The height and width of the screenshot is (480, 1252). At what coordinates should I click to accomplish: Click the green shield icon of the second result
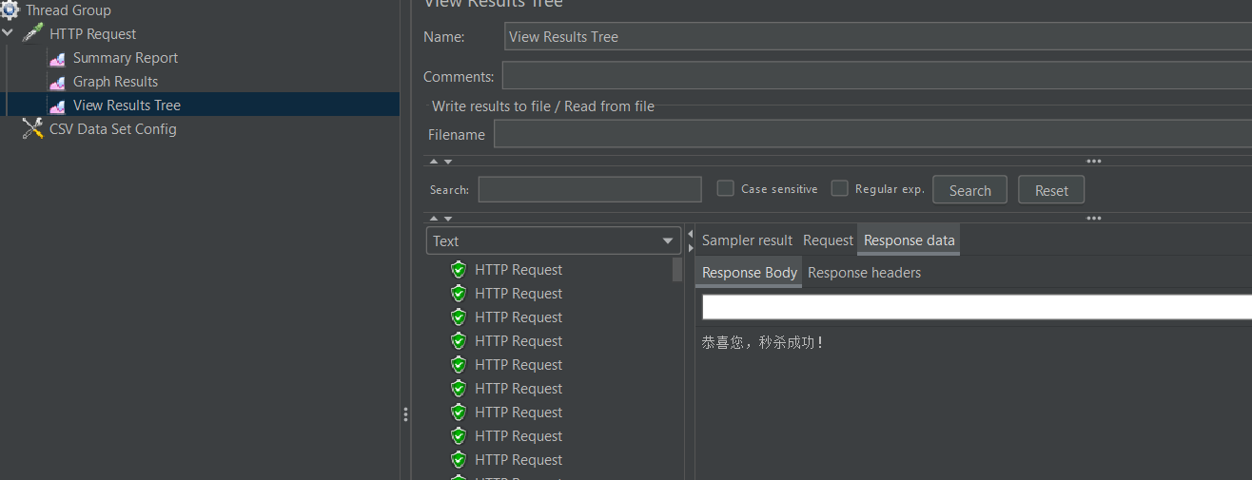459,294
